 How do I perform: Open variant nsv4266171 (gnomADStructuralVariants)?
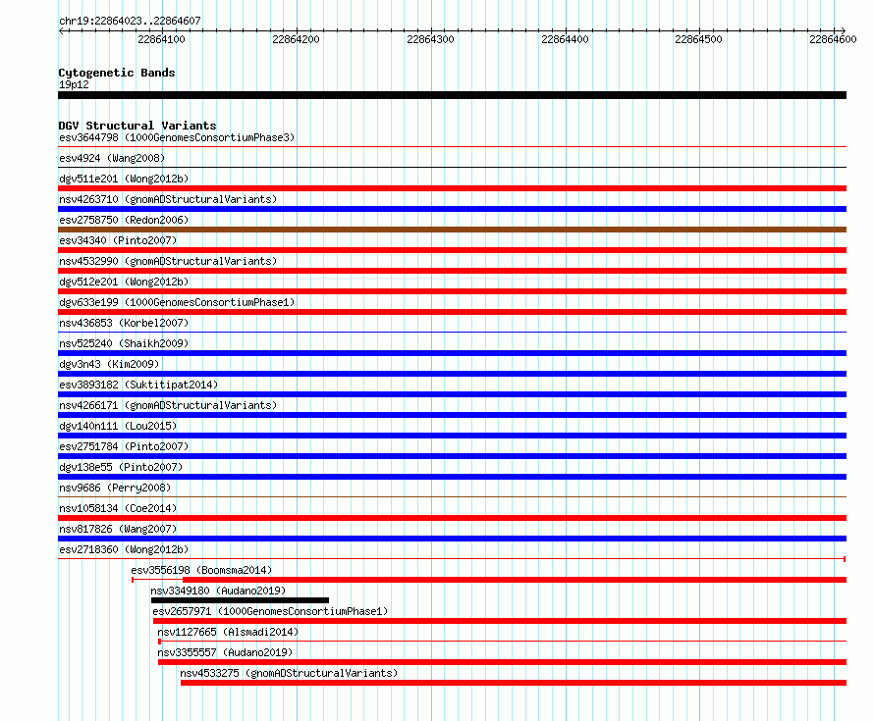tap(168, 405)
